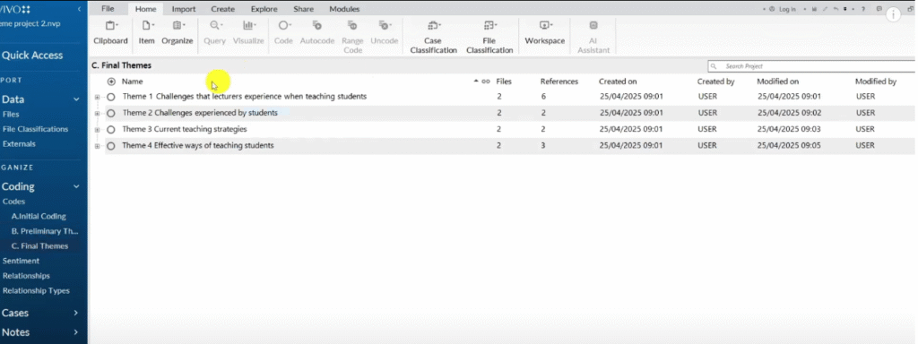Switch to the Import ribbon tab
Image resolution: width=918 pixels, height=344 pixels.
[184, 9]
